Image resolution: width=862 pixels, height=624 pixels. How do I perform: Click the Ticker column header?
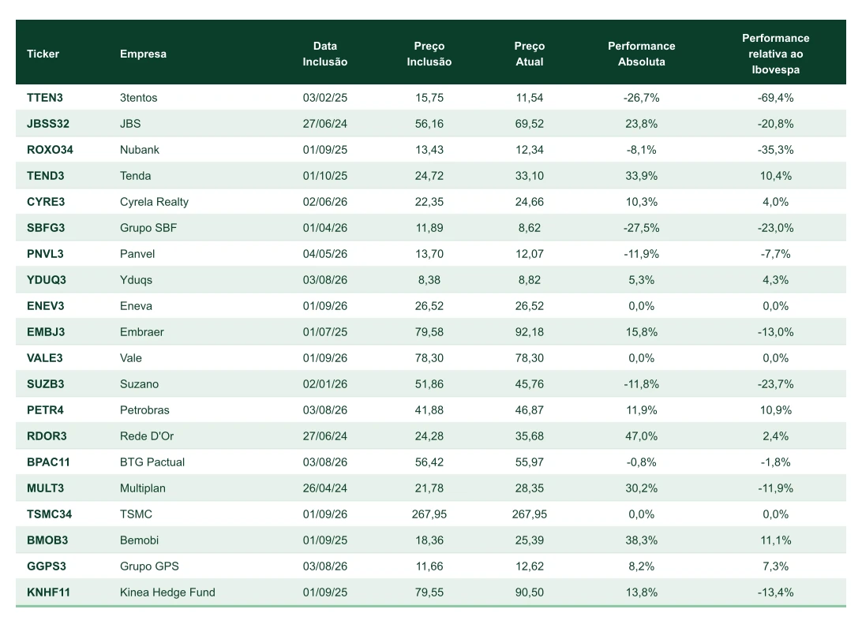coord(43,54)
